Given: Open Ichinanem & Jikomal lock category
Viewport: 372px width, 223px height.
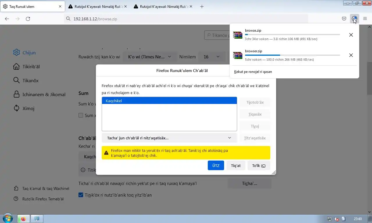Looking at the screenshot, I should point(39,94).
